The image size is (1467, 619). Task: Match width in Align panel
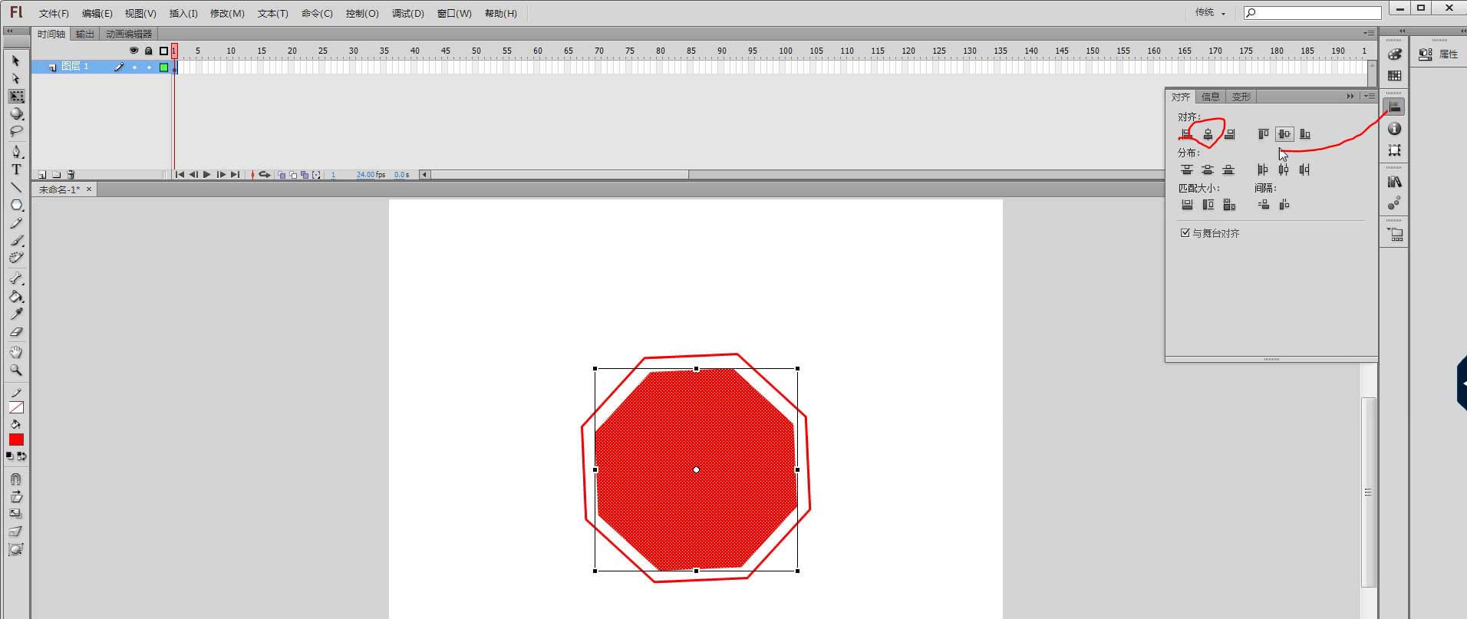(x=1187, y=205)
